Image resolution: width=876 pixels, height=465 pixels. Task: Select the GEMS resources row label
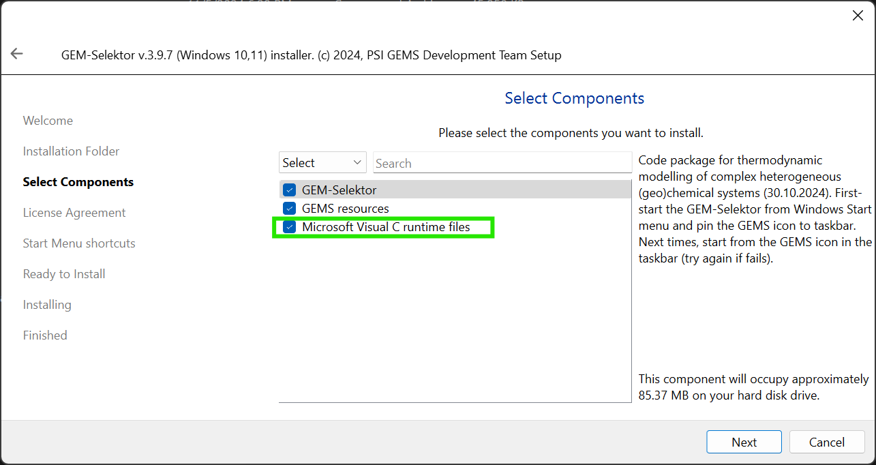(x=346, y=209)
